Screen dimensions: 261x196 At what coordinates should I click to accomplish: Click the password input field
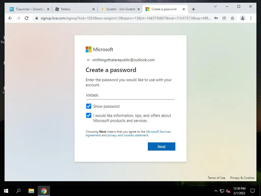coord(130,95)
